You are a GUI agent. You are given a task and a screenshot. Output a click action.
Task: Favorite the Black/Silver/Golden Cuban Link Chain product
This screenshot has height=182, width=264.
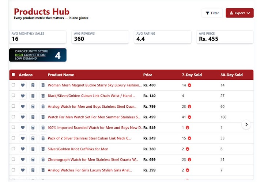click(x=23, y=96)
